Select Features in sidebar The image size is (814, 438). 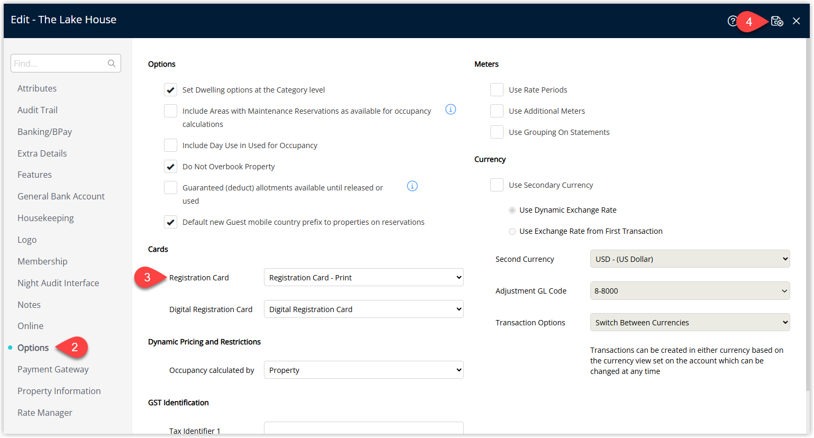pyautogui.click(x=34, y=175)
